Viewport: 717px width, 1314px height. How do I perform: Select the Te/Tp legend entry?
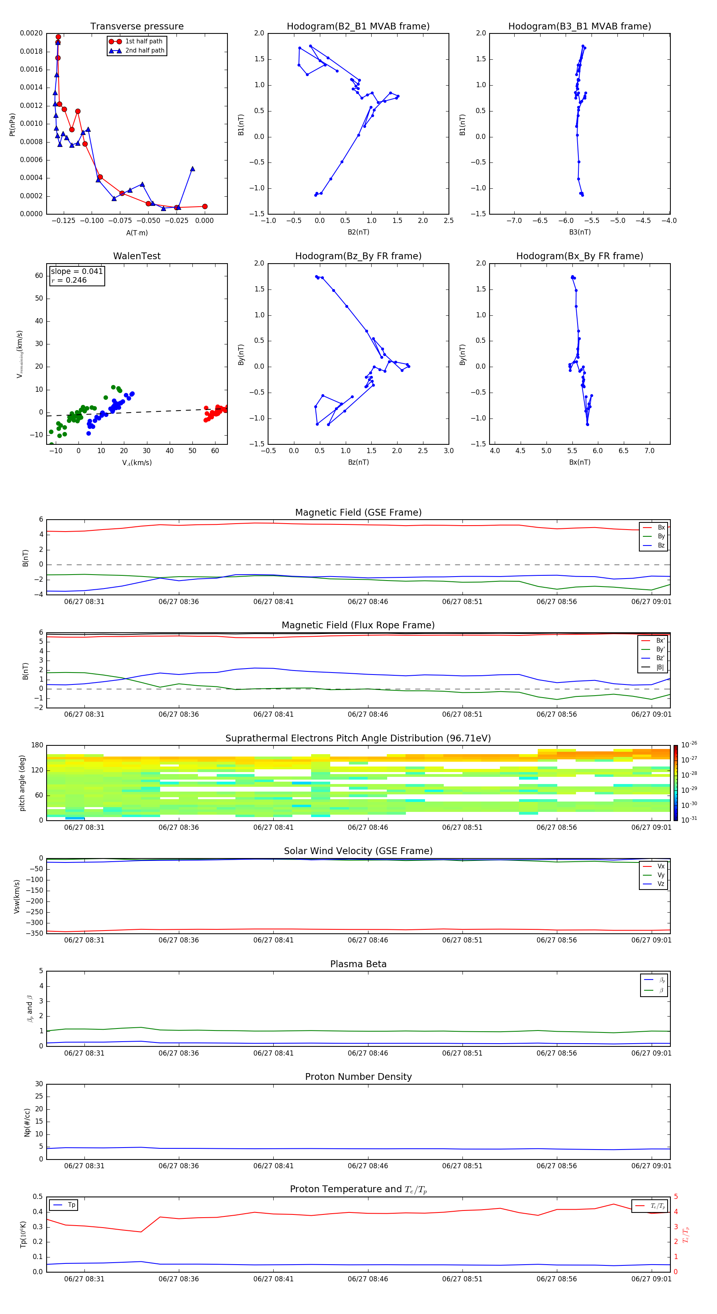(650, 1206)
